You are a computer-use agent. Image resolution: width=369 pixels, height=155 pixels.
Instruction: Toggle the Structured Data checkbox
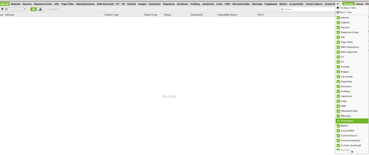(x=339, y=111)
